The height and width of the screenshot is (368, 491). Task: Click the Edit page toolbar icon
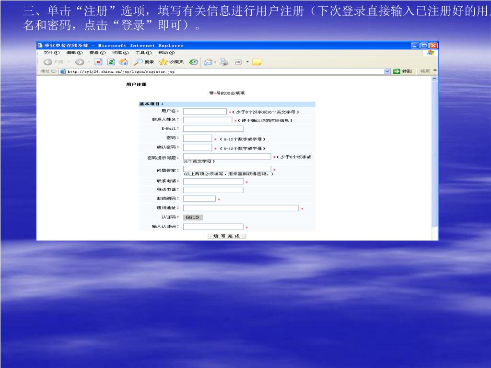pyautogui.click(x=238, y=62)
